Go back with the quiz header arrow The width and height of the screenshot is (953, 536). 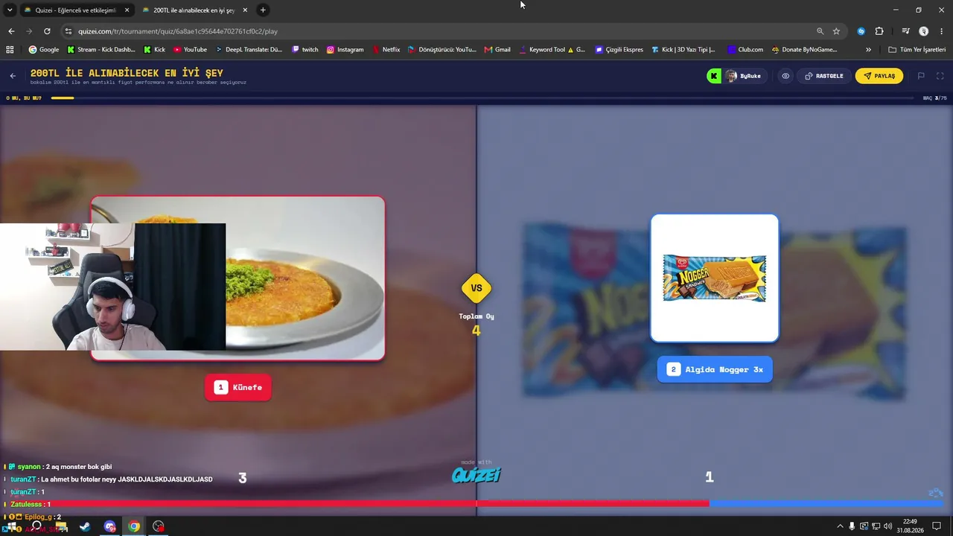pos(13,76)
